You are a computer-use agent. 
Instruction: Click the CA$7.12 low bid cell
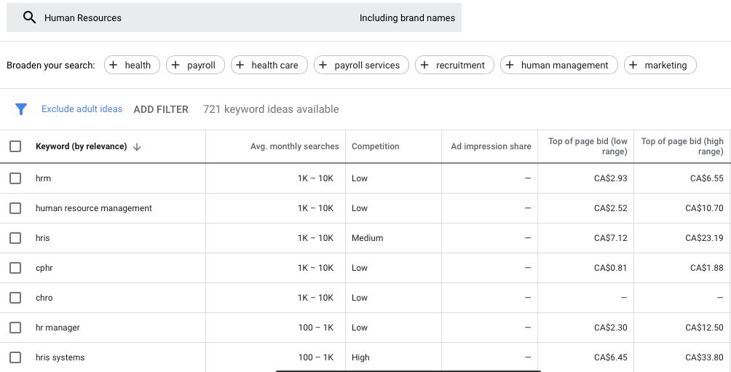(x=611, y=238)
